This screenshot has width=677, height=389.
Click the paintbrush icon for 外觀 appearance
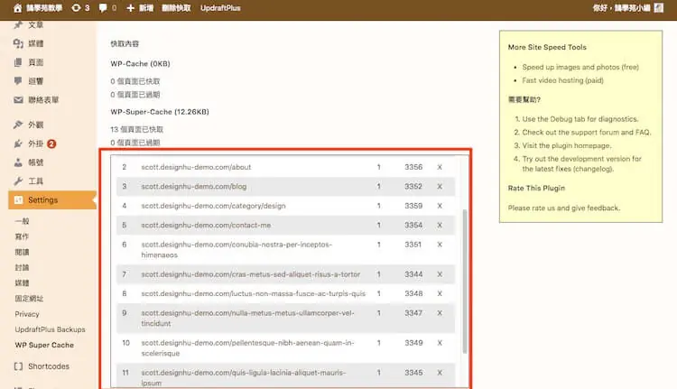(18, 125)
